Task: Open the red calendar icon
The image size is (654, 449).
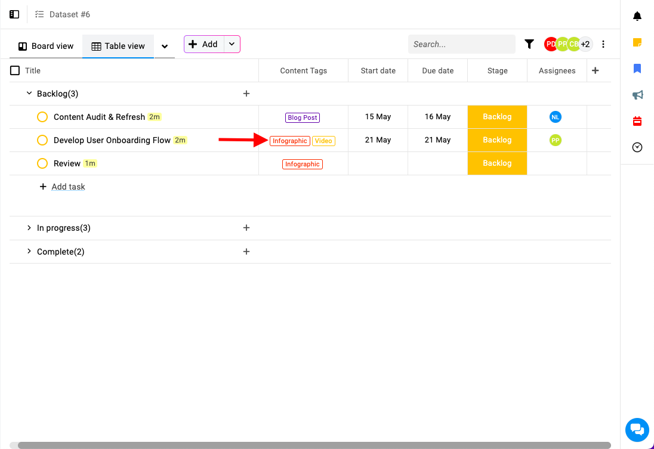Action: (x=637, y=121)
